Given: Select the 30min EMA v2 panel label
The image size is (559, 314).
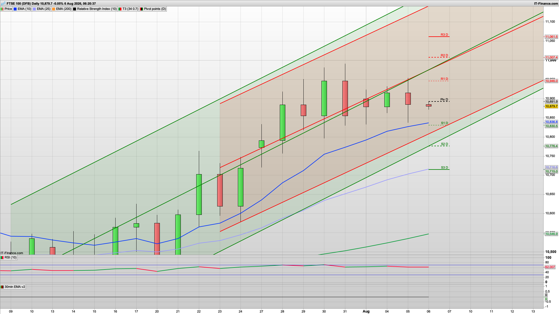Looking at the screenshot, I should (x=15, y=287).
